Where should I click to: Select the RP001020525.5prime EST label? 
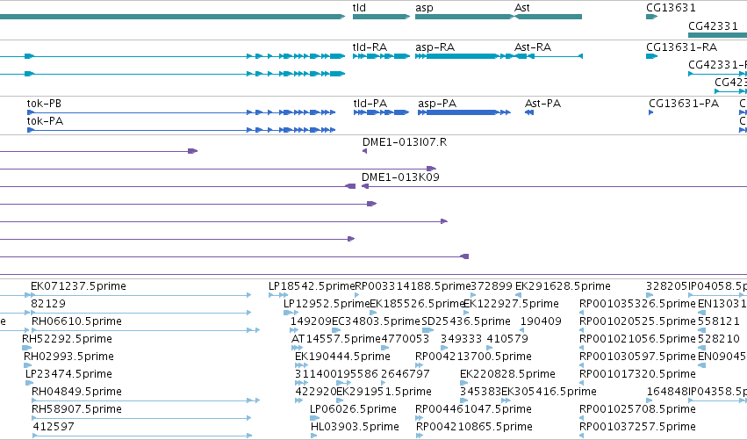(x=637, y=321)
